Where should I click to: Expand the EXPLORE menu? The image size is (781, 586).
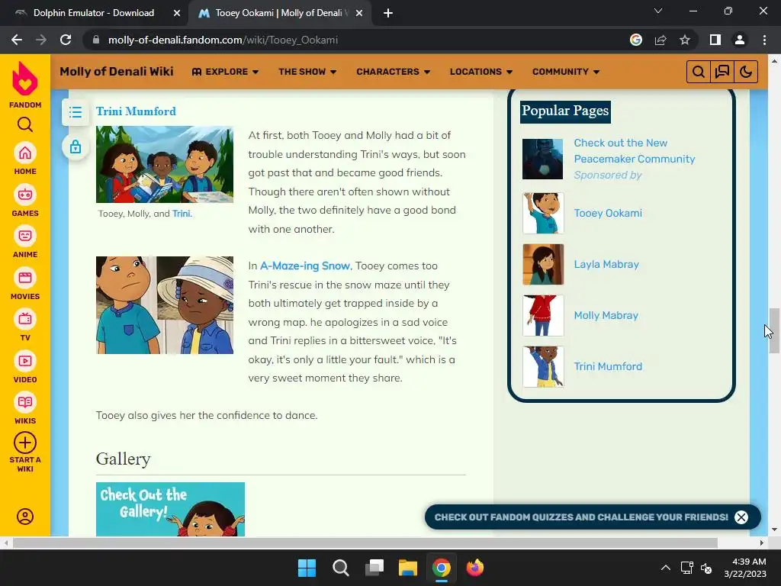point(225,72)
